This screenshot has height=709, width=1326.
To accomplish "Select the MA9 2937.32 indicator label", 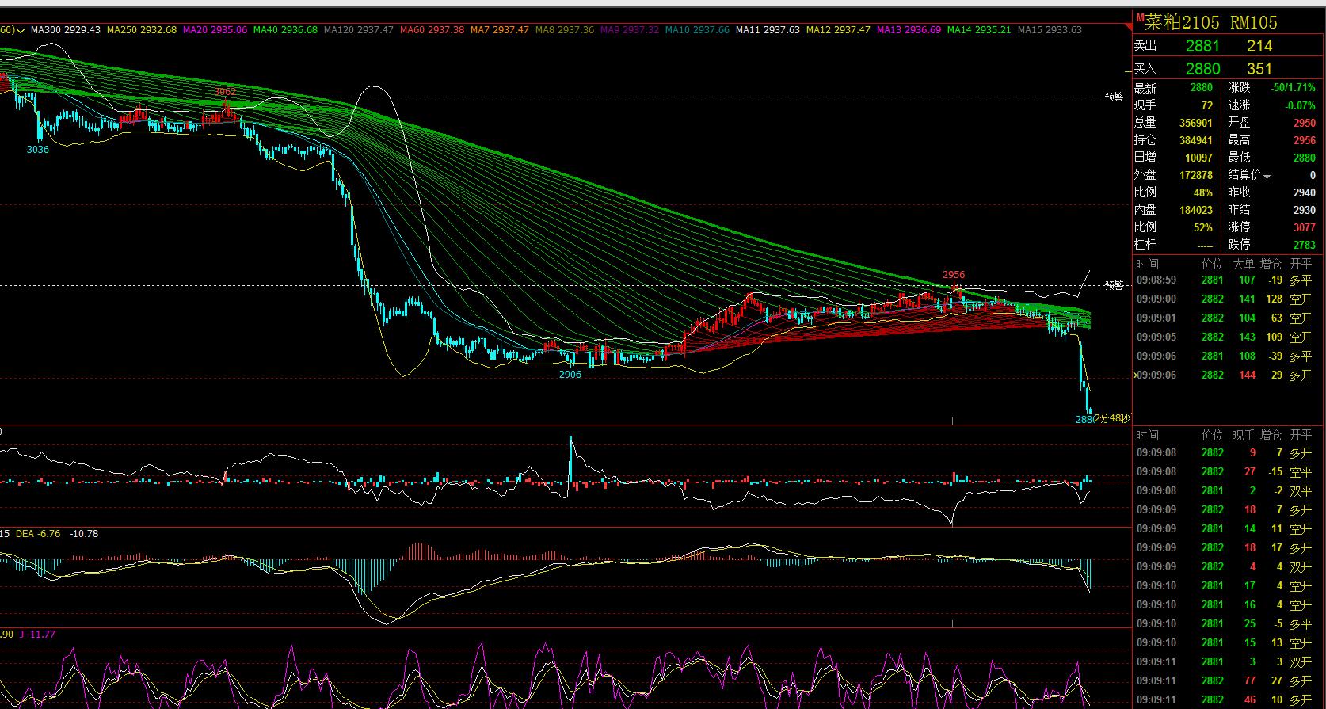I will pyautogui.click(x=630, y=30).
